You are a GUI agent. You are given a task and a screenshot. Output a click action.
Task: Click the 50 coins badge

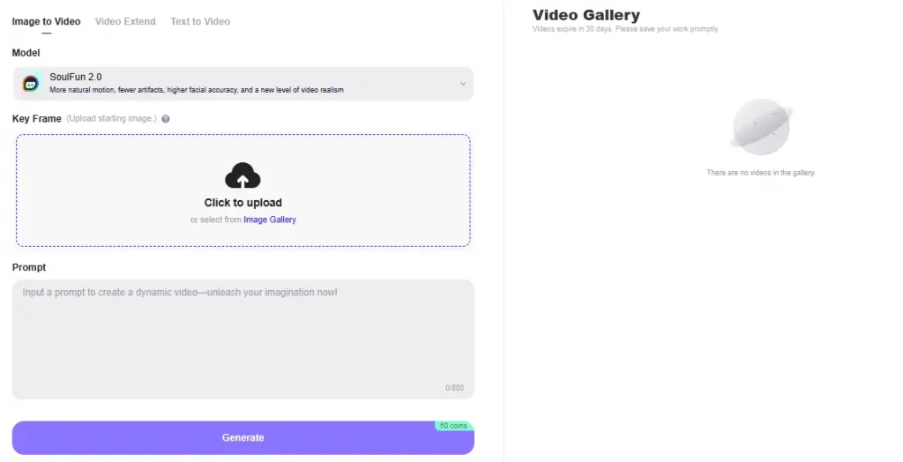[453, 426]
